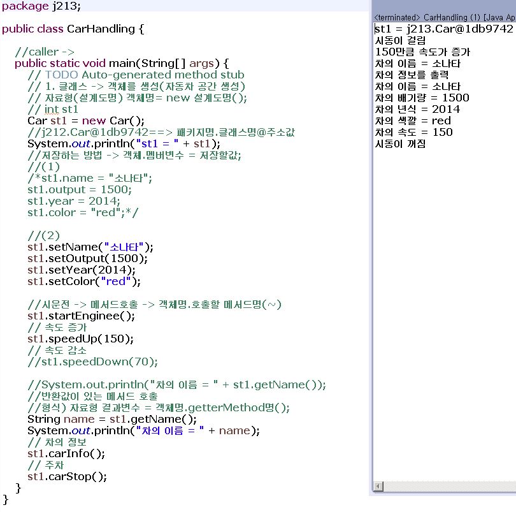Click the 'st1.speedUp(150);' statement
516x512 pixels.
click(x=81, y=339)
